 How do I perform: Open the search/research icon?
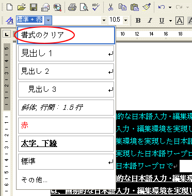(57, 7)
